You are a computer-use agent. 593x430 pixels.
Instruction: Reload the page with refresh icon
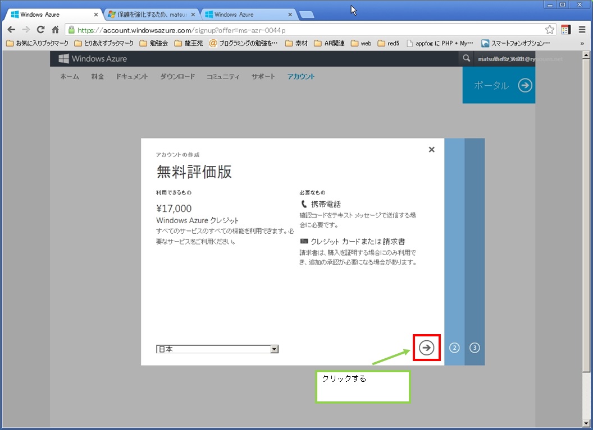[40, 30]
